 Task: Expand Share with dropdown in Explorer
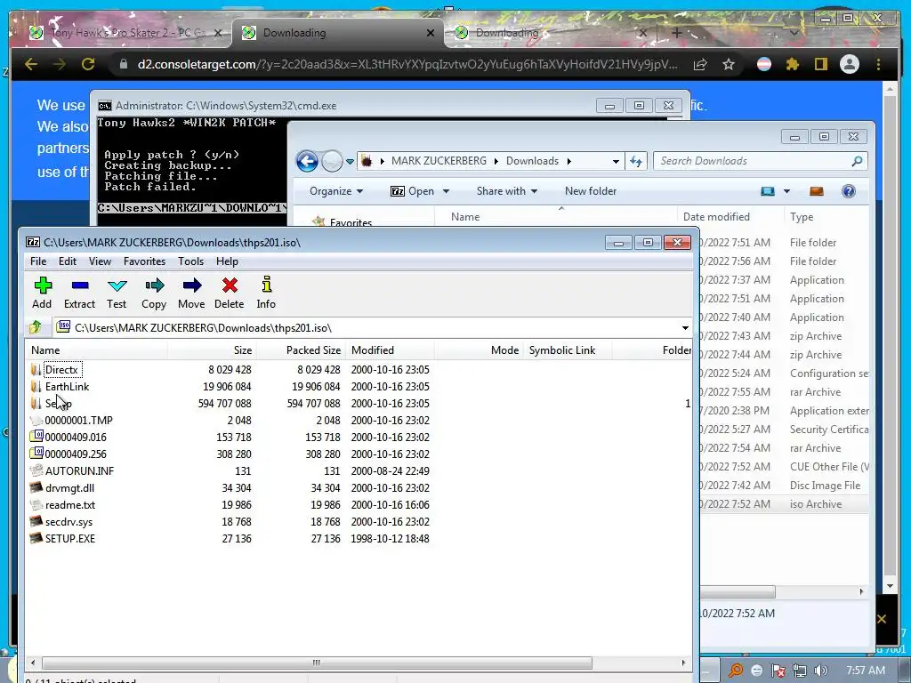507,191
